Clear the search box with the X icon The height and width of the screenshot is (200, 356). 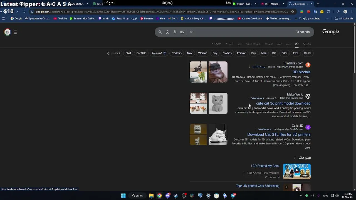click(191, 32)
